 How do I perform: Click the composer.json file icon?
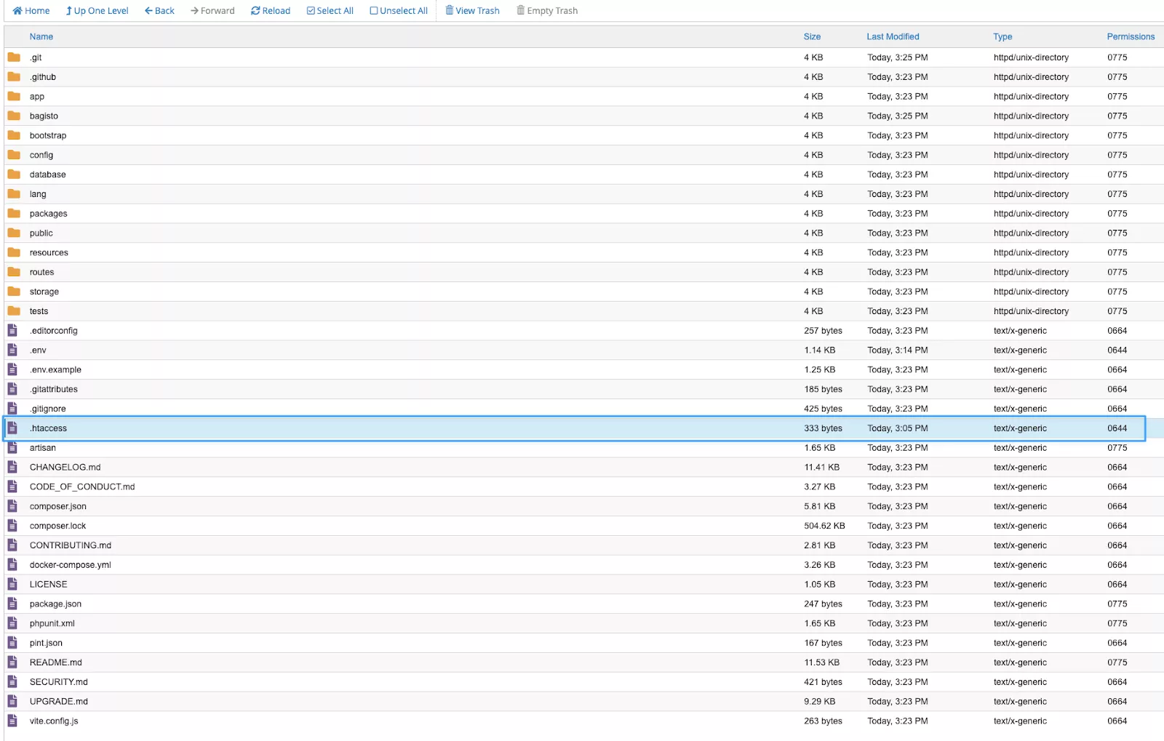(x=12, y=506)
